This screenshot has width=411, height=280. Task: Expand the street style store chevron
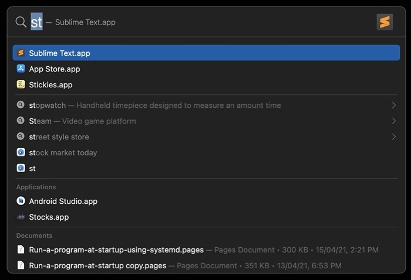point(393,137)
